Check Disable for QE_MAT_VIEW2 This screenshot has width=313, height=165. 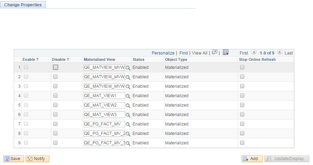click(55, 105)
